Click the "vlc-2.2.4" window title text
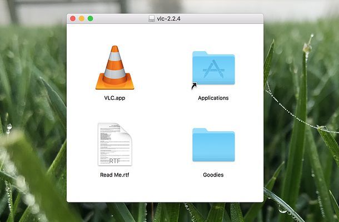This screenshot has height=222, width=339. coord(168,18)
